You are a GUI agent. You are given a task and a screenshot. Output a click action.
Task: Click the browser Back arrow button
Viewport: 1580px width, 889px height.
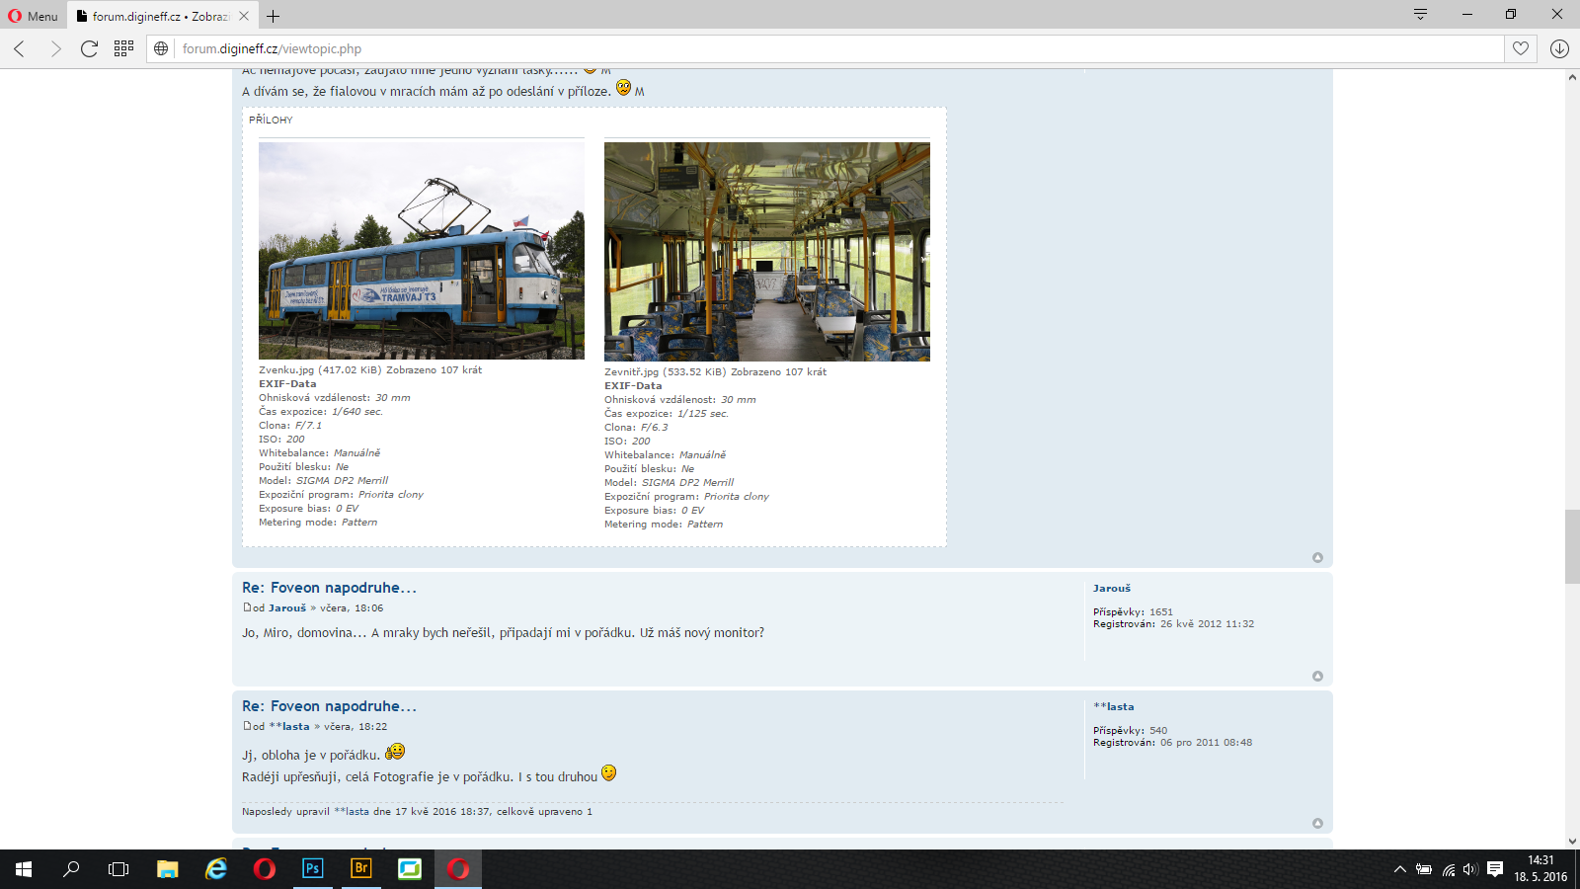20,48
